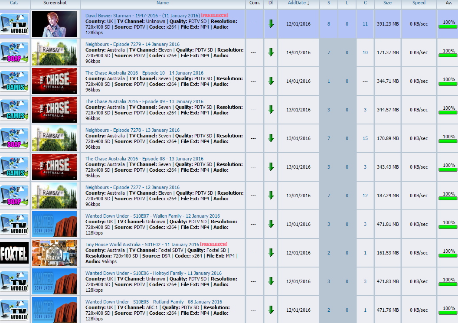
Task: Click availability bar in Neighbours 7279 row
Action: 448,55
